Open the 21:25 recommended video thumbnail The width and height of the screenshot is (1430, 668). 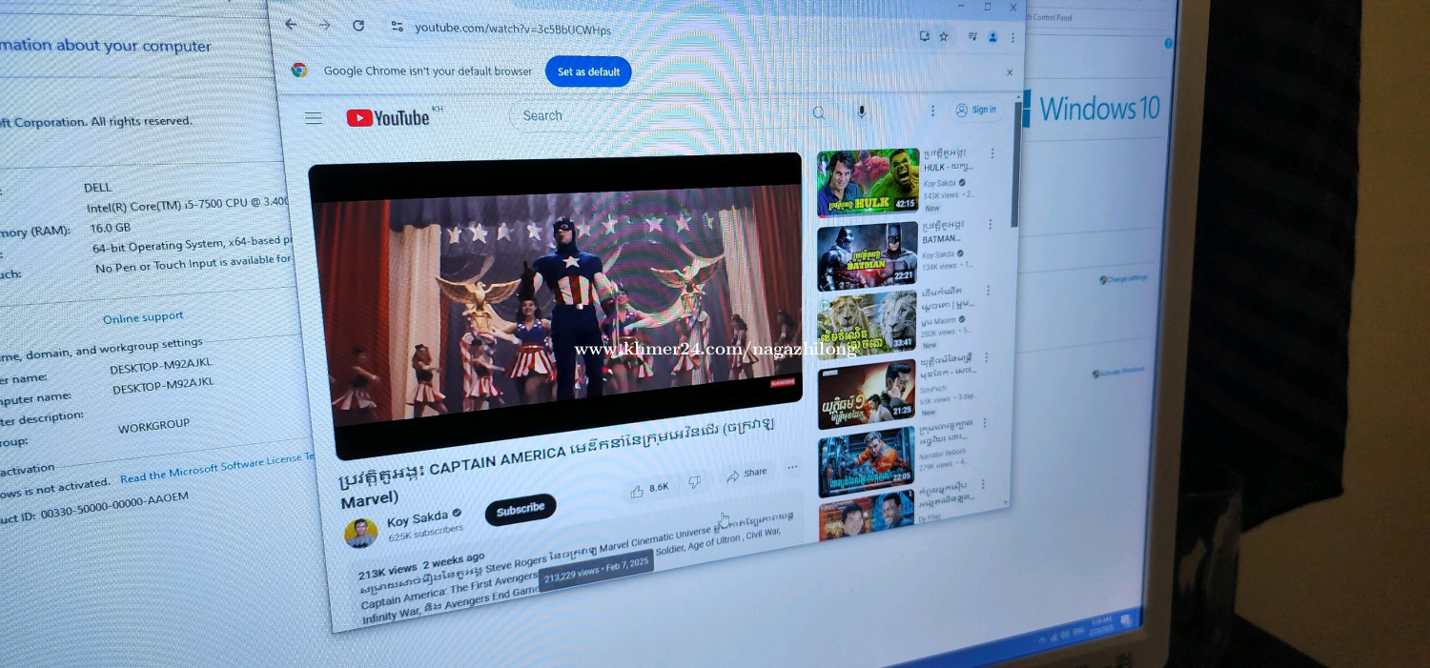click(867, 394)
